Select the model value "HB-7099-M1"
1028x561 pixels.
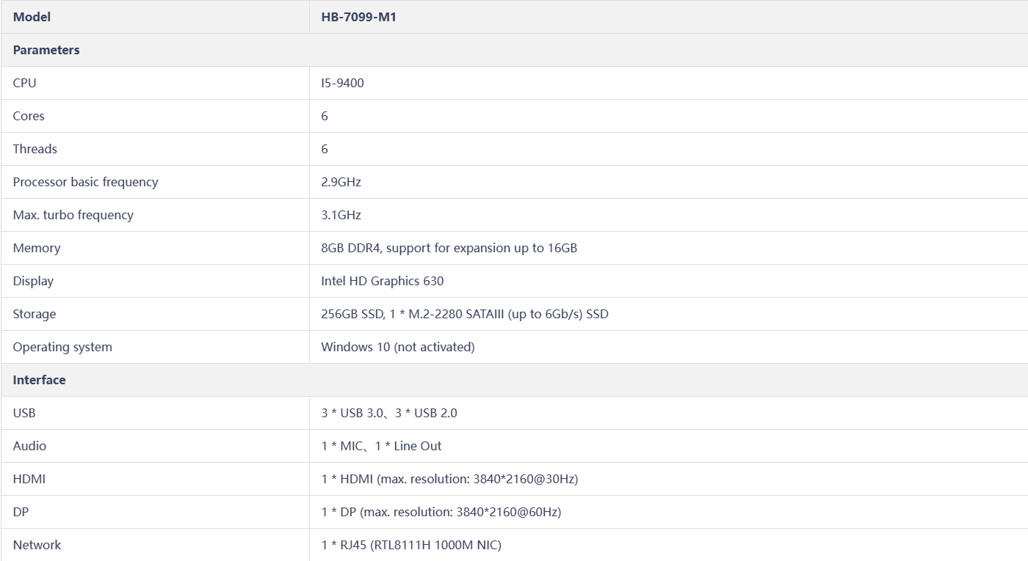pyautogui.click(x=358, y=17)
